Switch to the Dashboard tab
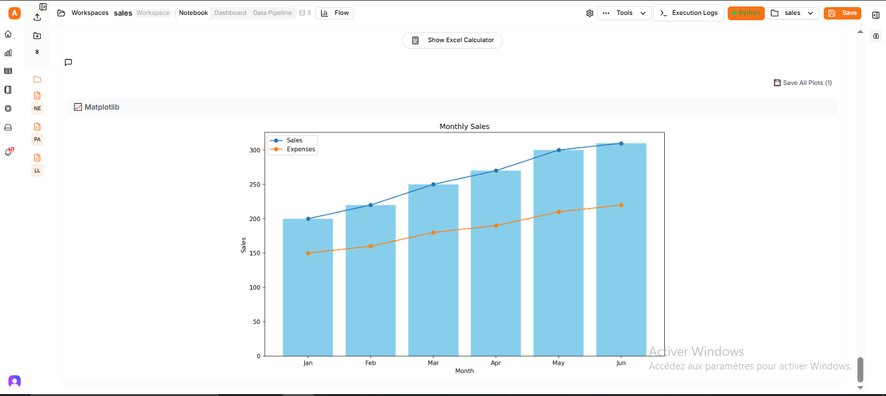886x396 pixels. (230, 13)
